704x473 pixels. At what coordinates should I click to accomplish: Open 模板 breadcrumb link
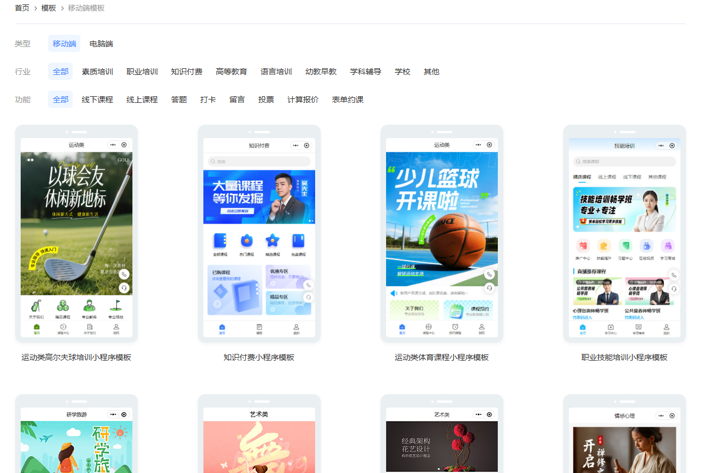pyautogui.click(x=49, y=8)
